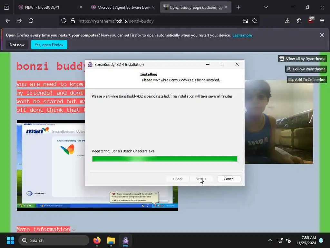Viewport: 330px width, 248px height.
Task: Select BonziBuddy installer taskbar icon
Action: coord(125,240)
